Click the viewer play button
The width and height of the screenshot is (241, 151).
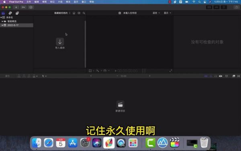pyautogui.click(x=116, y=71)
